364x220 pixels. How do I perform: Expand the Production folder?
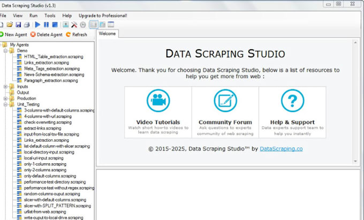pos(5,98)
